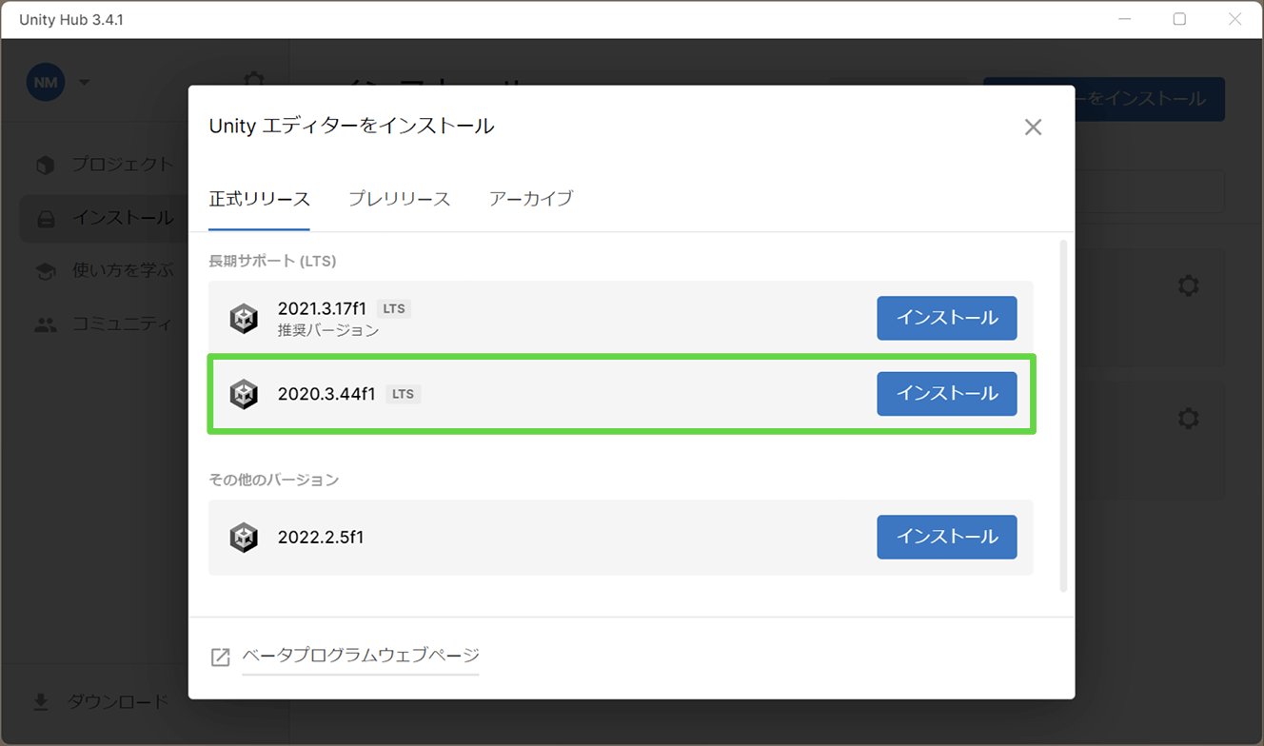Image resolution: width=1264 pixels, height=746 pixels.
Task: Click the projects cube icon in sidebar
Action: point(46,166)
